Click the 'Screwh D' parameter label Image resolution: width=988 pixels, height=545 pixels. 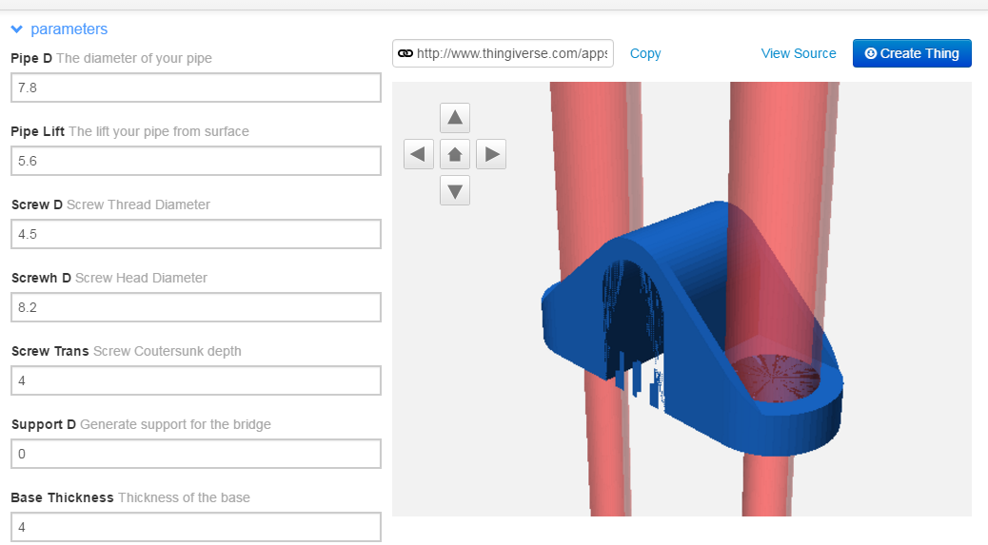coord(41,278)
